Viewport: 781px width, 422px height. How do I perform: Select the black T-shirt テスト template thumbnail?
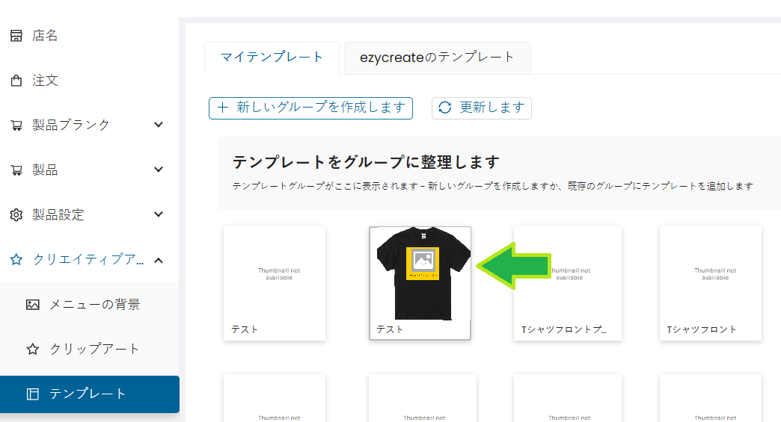click(x=420, y=275)
